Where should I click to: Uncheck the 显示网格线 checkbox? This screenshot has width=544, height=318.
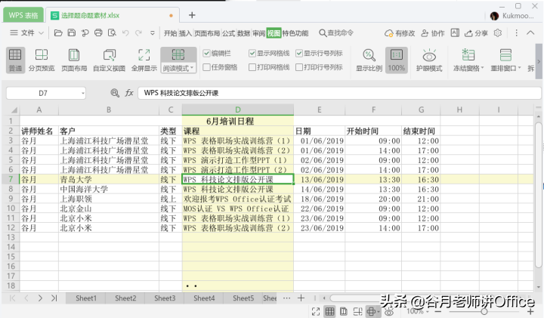click(x=252, y=53)
